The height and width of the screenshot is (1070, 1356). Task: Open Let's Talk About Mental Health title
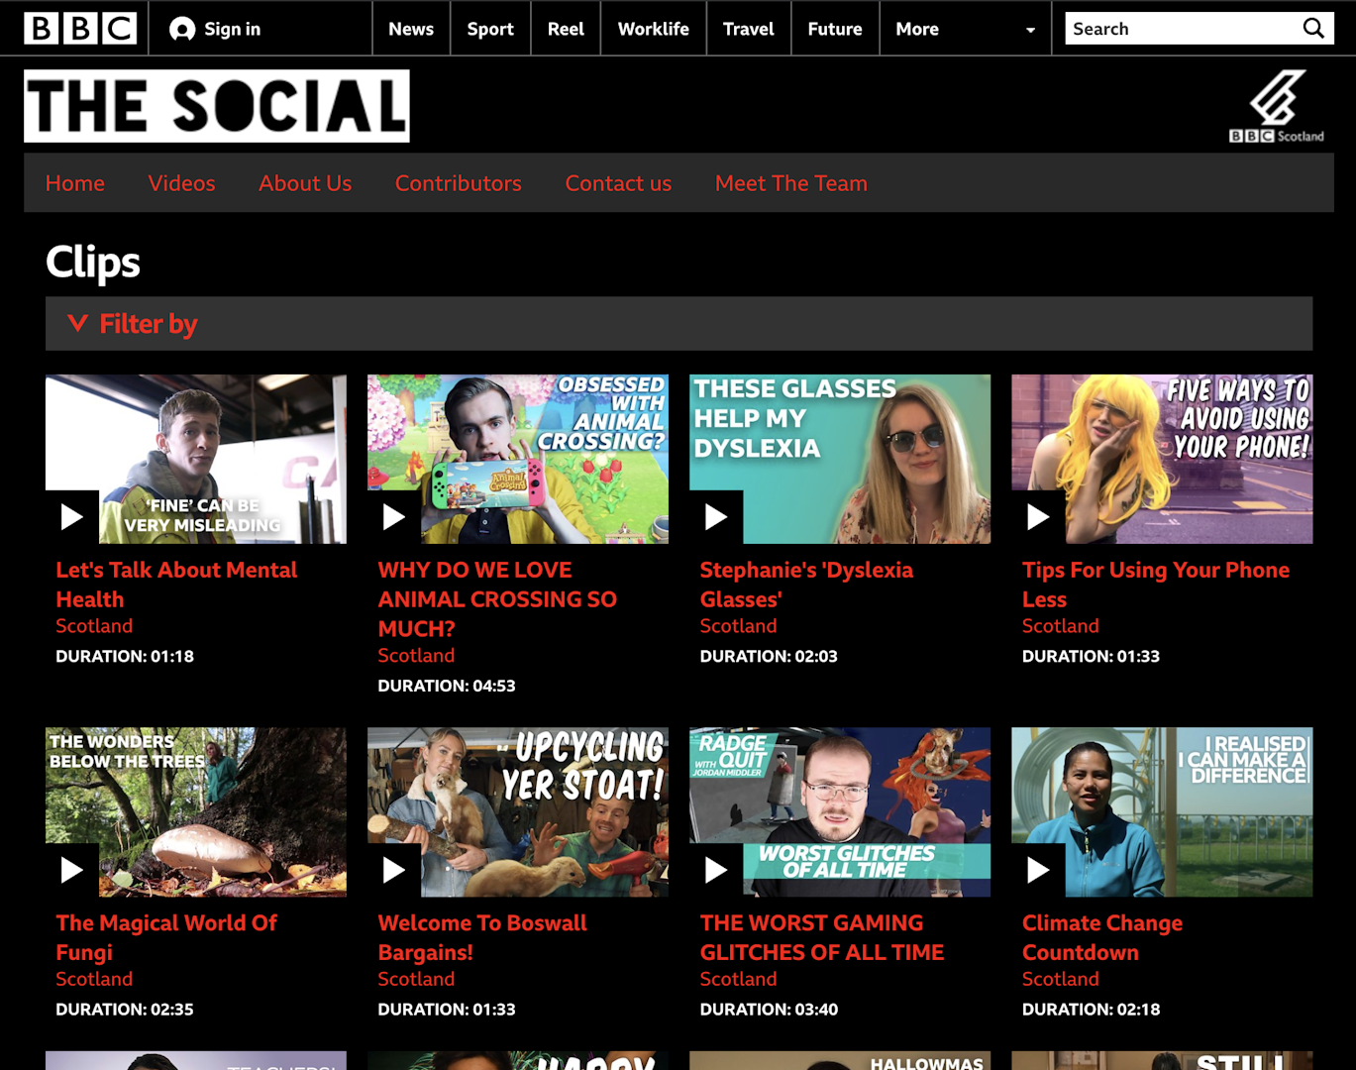click(x=176, y=585)
